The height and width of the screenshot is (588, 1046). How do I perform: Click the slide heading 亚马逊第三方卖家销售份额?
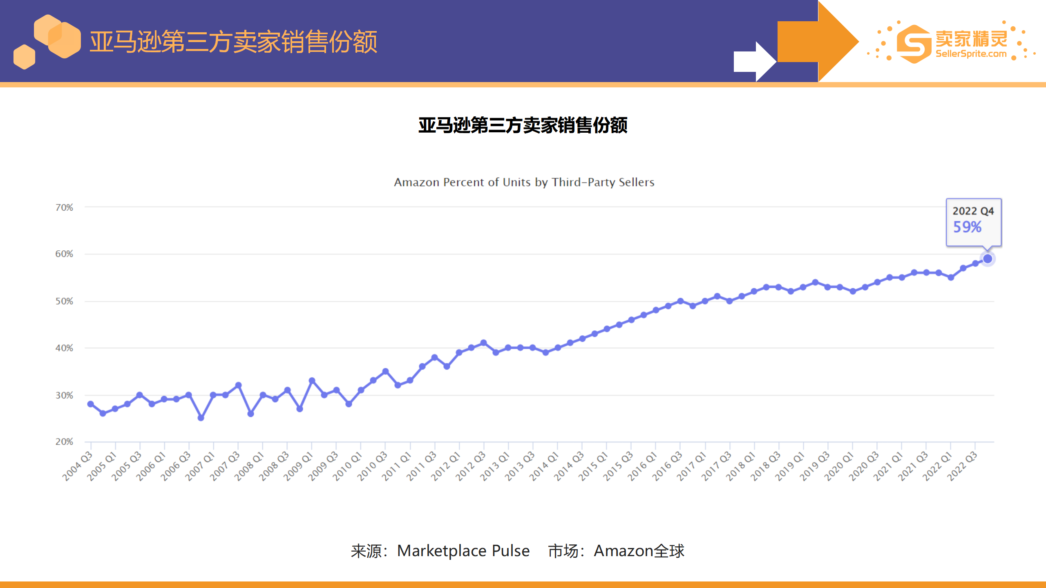point(237,41)
